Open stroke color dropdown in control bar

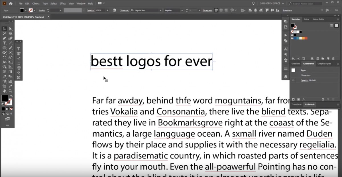[x=35, y=10]
